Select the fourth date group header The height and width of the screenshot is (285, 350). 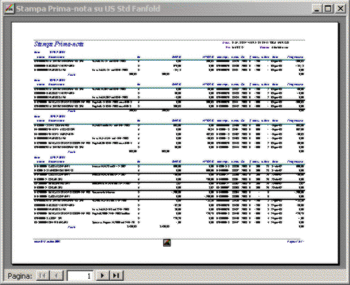[x=50, y=157]
